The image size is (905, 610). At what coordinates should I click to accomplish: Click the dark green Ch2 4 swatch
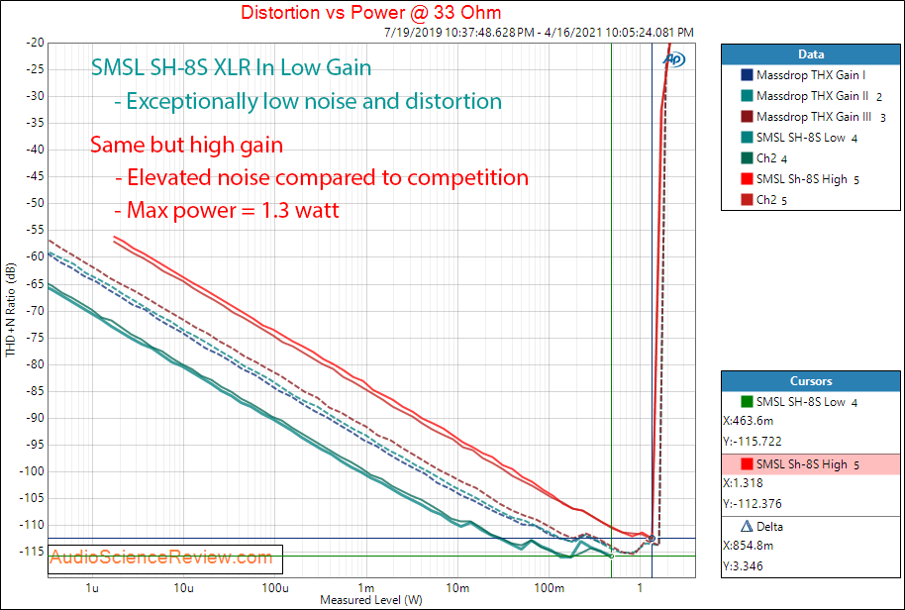pos(747,158)
